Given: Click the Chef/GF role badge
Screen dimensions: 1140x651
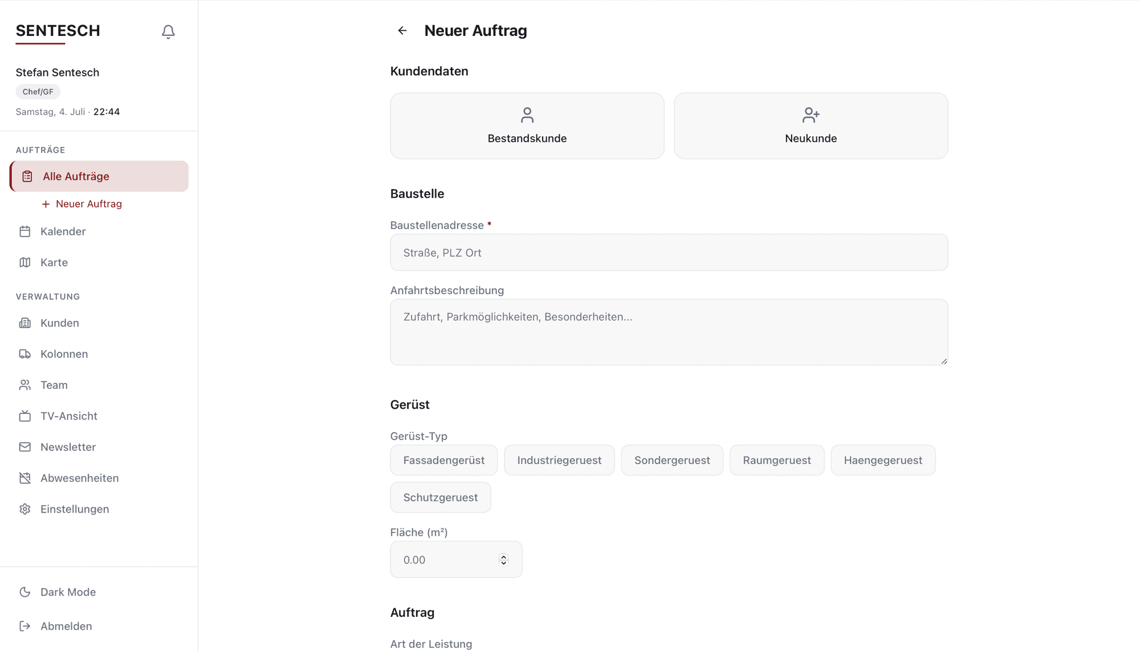Looking at the screenshot, I should [38, 92].
